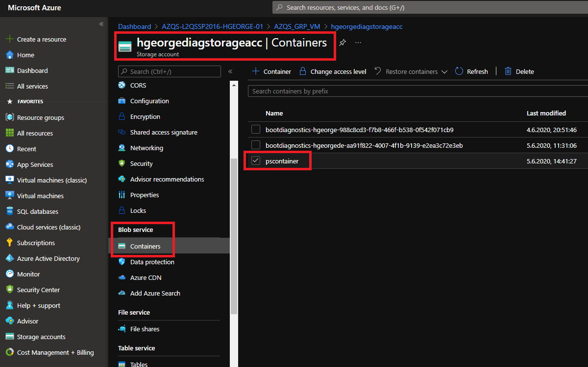The width and height of the screenshot is (588, 367).
Task: Click the Refresh containers icon
Action: coord(459,71)
